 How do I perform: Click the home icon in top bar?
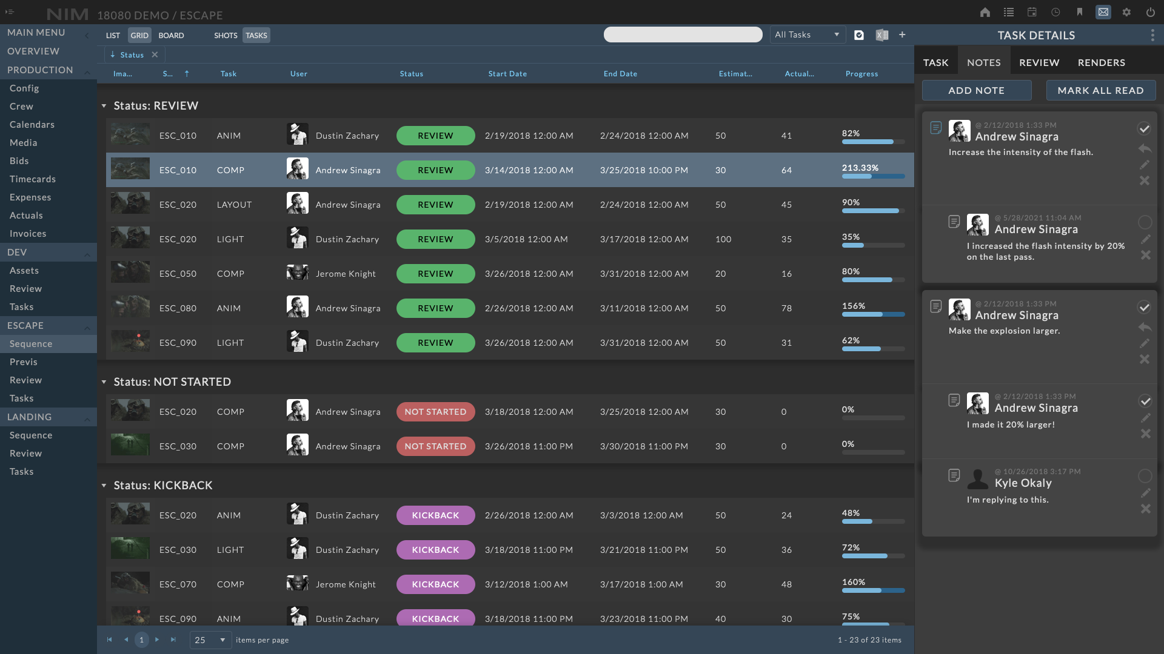pyautogui.click(x=985, y=12)
